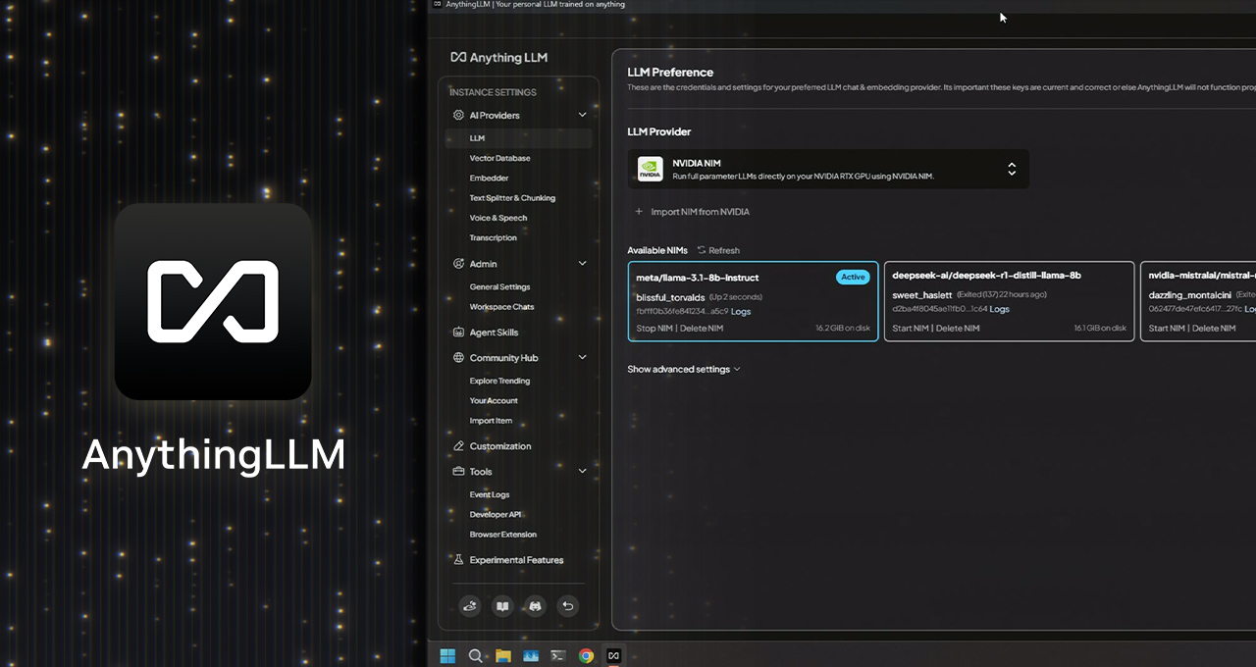Image resolution: width=1256 pixels, height=667 pixels.
Task: Switch to Workspace Chats settings
Action: coord(503,306)
